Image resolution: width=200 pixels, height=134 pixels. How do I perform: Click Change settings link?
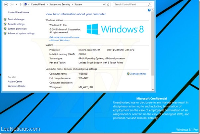[x=138, y=74]
